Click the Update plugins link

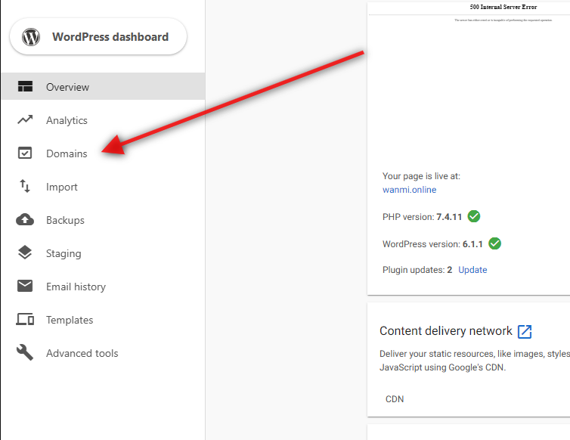click(472, 270)
